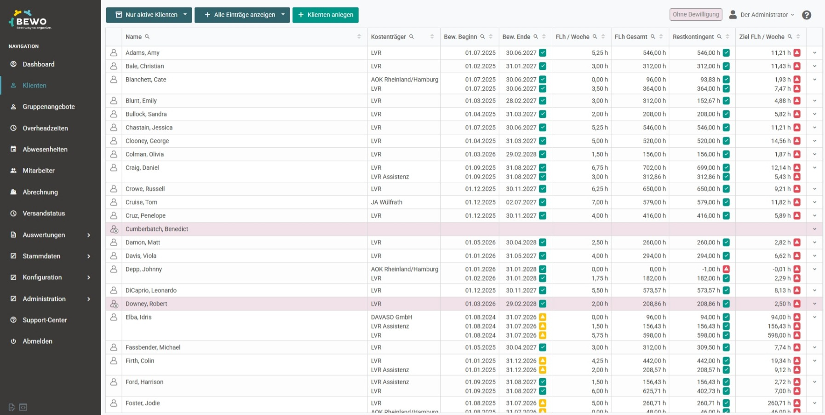Click red warning icon in Adams, Amy row
Screen dimensions: 825x415
797,53
